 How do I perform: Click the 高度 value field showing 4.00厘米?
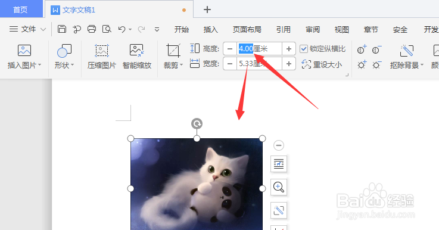pos(259,49)
